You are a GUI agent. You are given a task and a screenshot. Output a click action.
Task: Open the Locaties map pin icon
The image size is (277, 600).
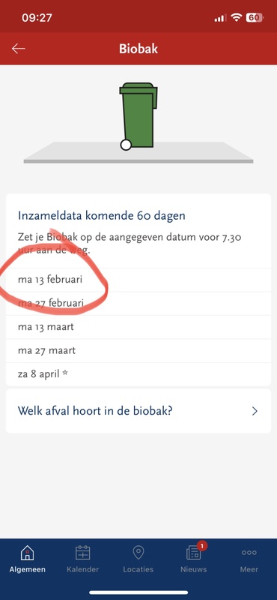click(138, 553)
